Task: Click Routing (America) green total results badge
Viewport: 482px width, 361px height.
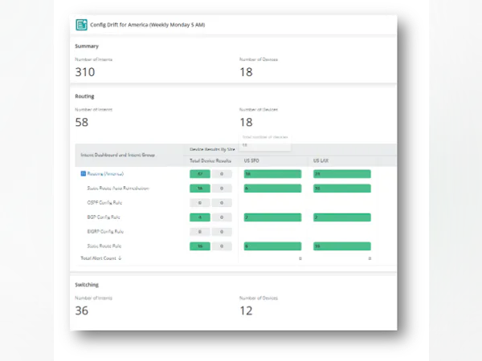Action: click(x=200, y=174)
